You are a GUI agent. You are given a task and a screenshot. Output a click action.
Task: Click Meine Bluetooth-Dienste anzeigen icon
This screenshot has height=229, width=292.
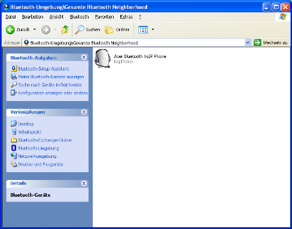14,77
